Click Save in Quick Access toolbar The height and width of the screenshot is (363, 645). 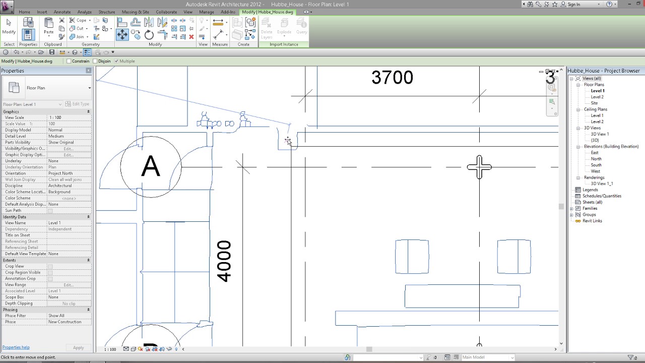pyautogui.click(x=52, y=52)
